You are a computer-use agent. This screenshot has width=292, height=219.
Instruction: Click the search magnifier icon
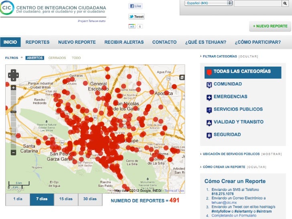pos(285,3)
